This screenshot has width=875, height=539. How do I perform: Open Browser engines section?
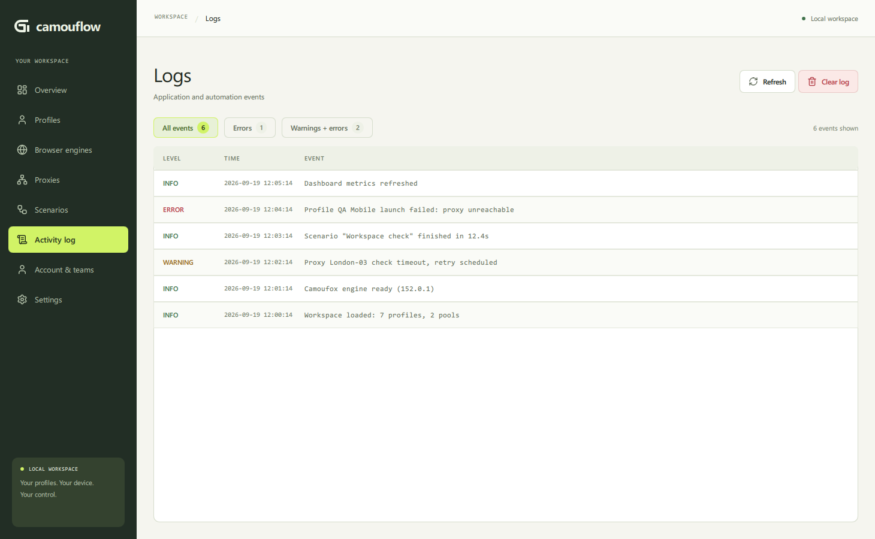[x=68, y=150]
